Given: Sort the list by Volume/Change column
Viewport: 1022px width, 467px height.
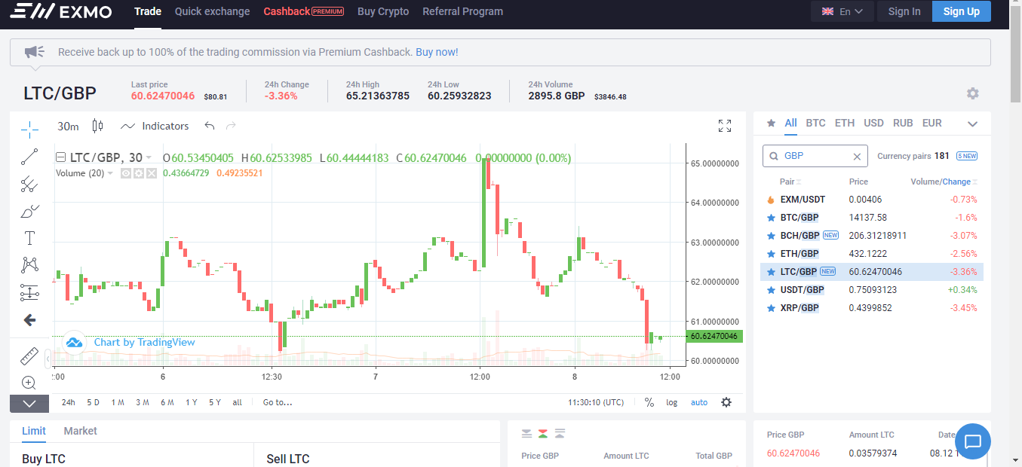Looking at the screenshot, I should 945,182.
